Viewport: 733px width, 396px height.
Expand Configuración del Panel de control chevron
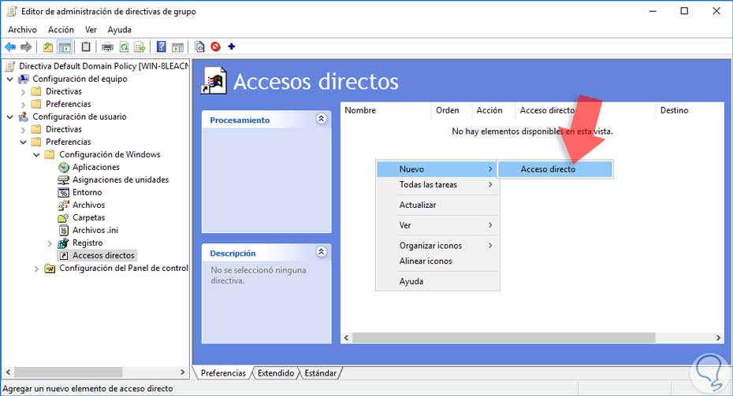pyautogui.click(x=36, y=268)
